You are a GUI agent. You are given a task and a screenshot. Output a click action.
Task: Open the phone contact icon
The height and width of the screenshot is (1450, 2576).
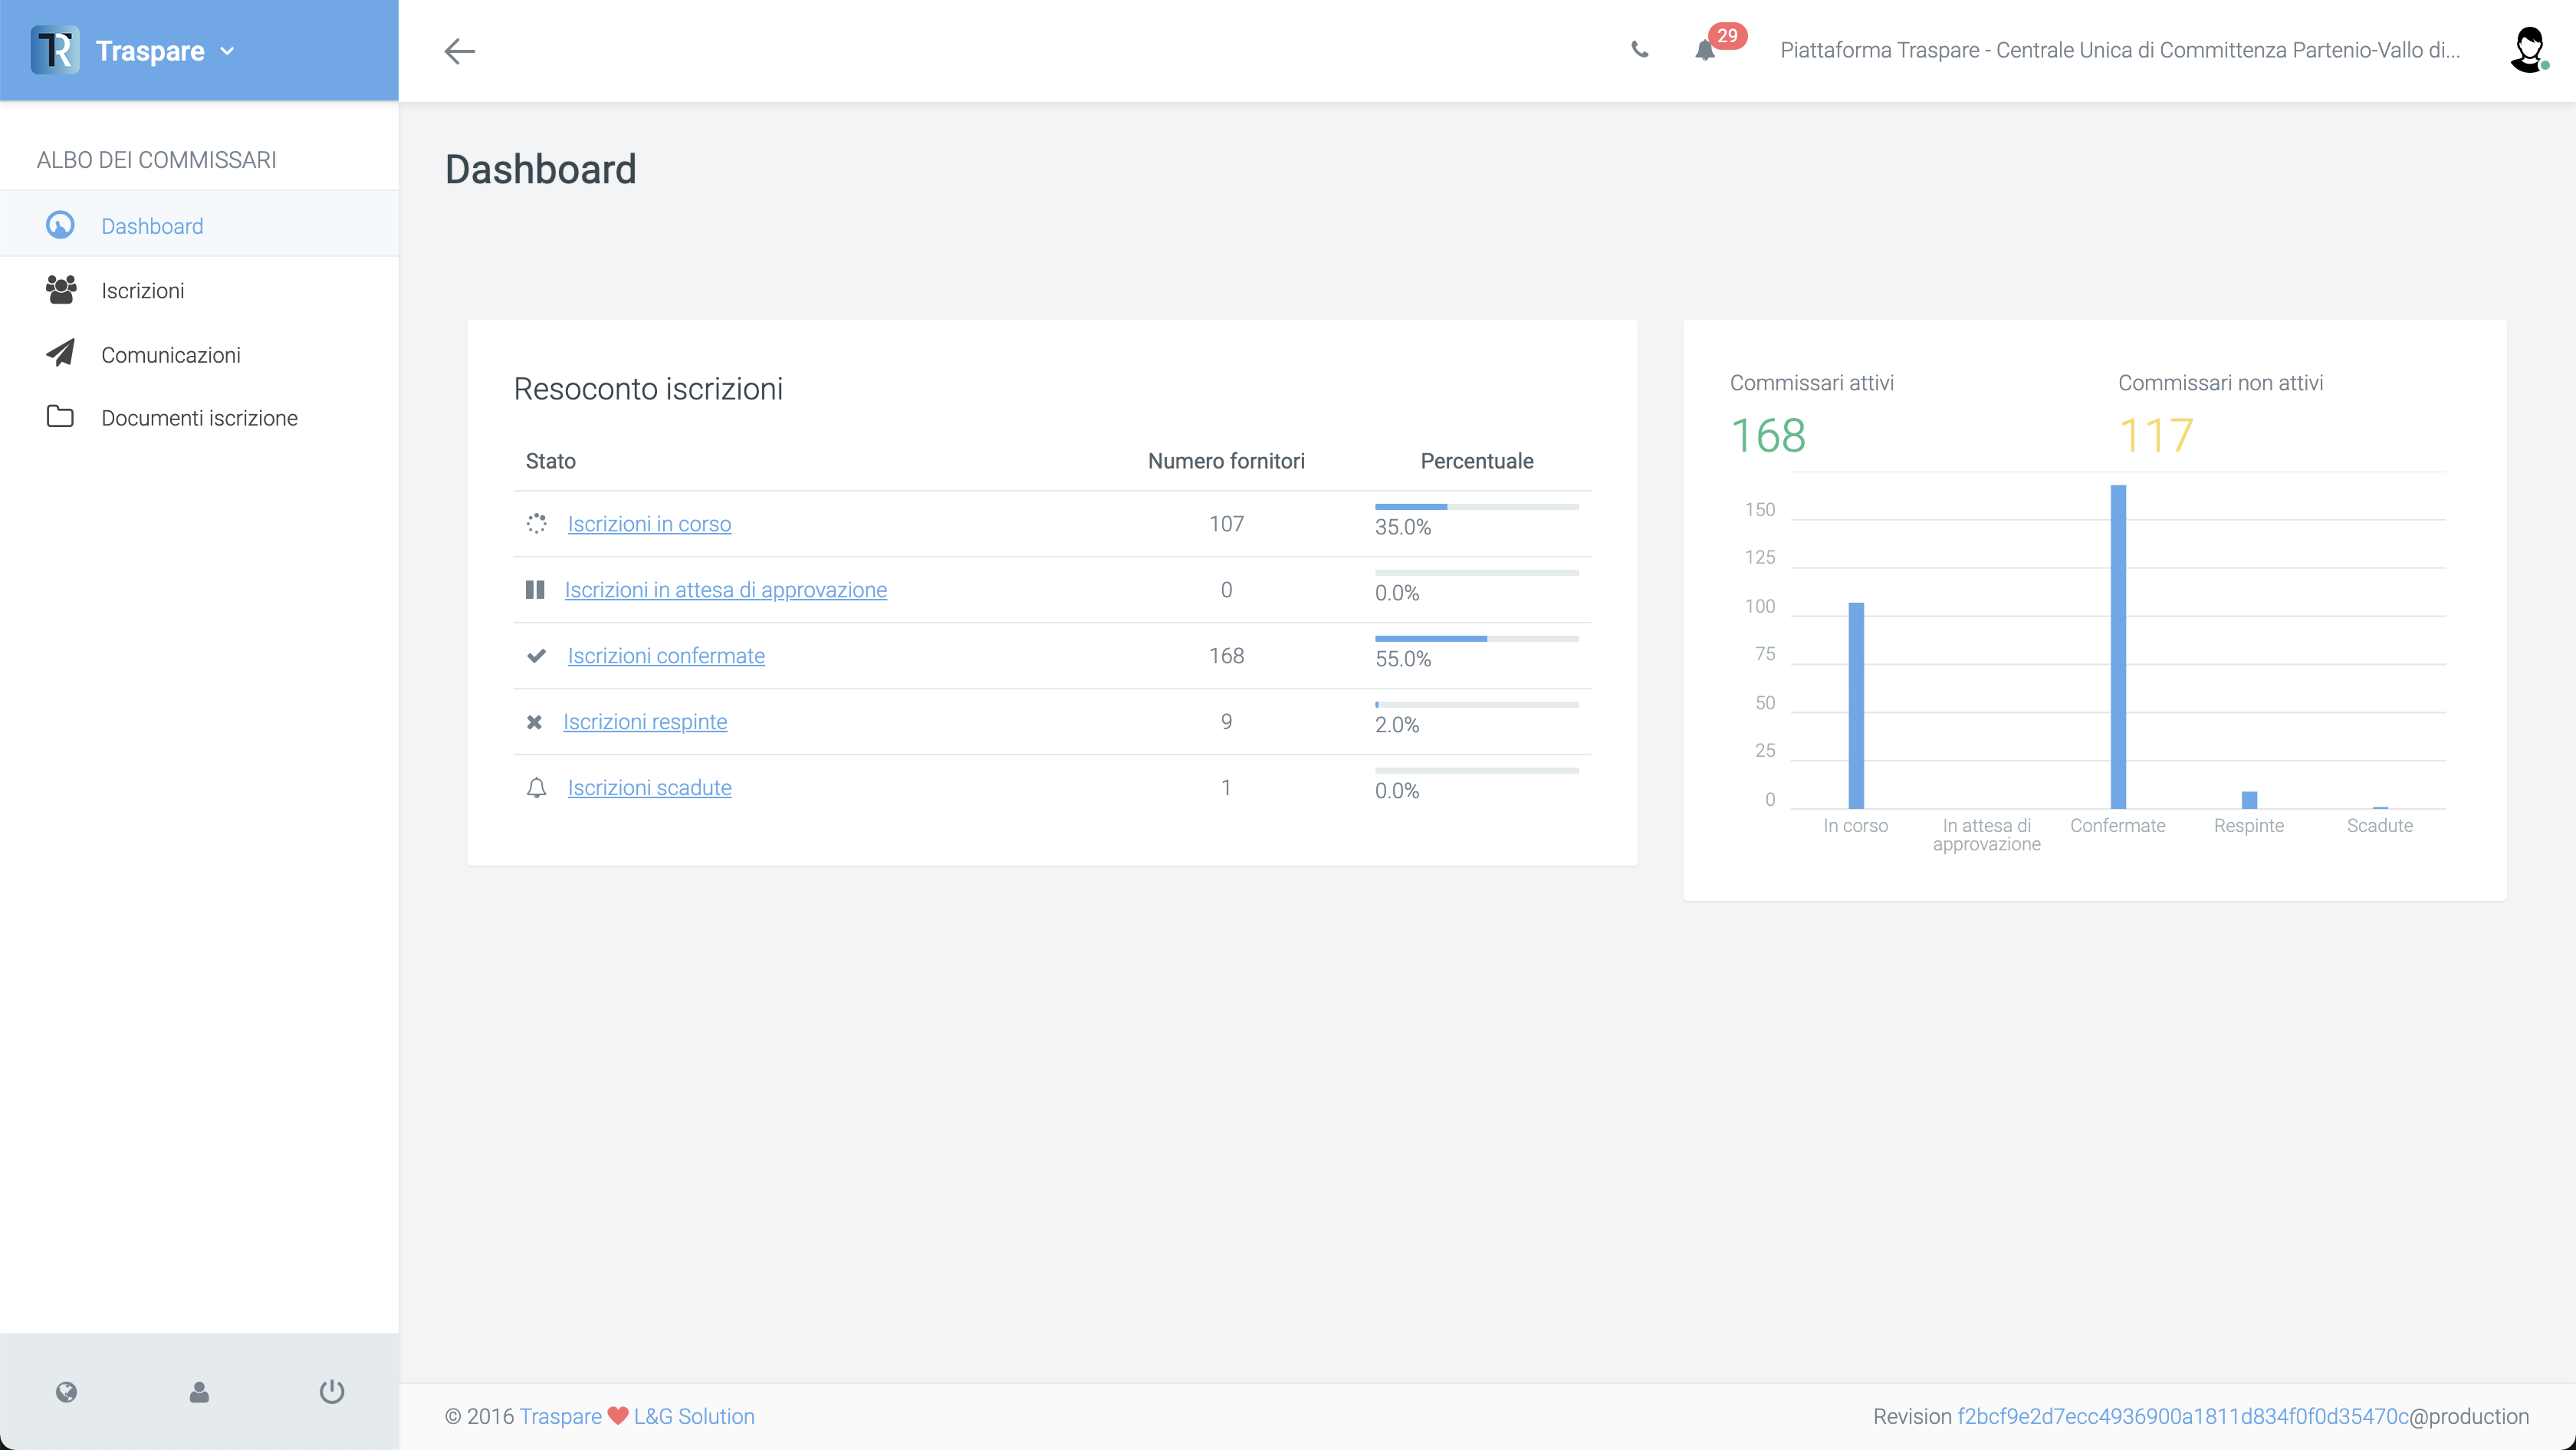tap(1639, 49)
